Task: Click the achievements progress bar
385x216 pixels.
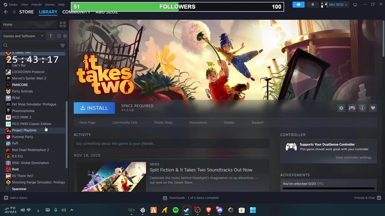Action: coord(328,189)
